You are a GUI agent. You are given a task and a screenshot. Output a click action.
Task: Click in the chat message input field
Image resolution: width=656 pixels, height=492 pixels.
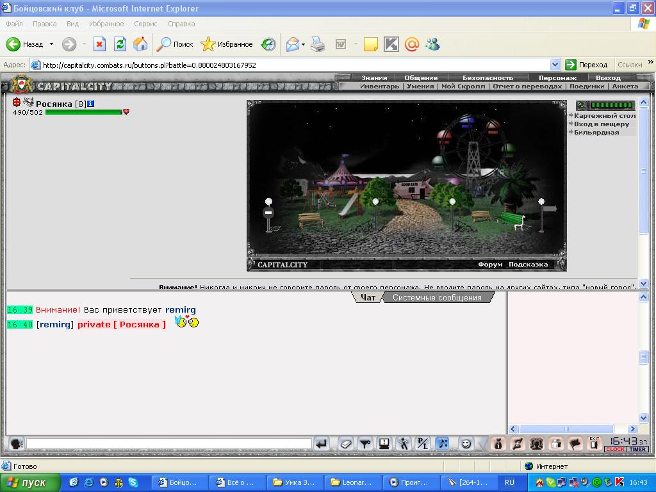pos(169,443)
